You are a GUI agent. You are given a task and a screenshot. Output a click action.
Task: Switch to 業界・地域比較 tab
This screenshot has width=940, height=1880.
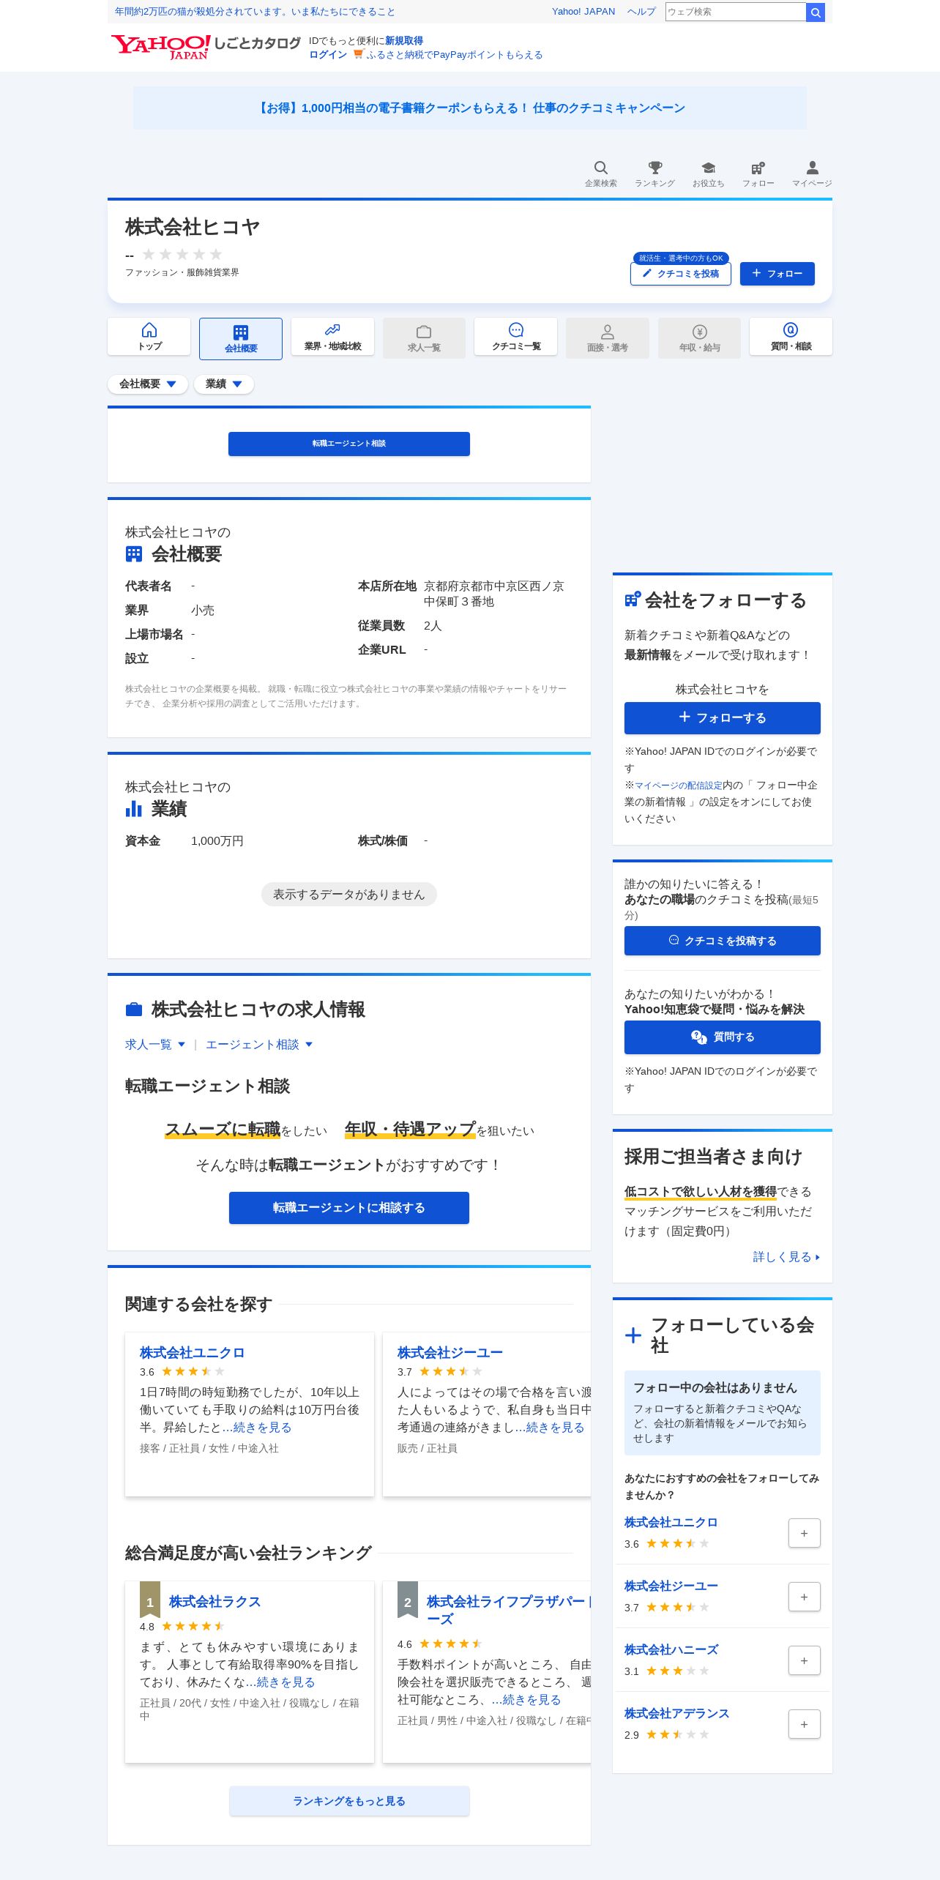332,337
